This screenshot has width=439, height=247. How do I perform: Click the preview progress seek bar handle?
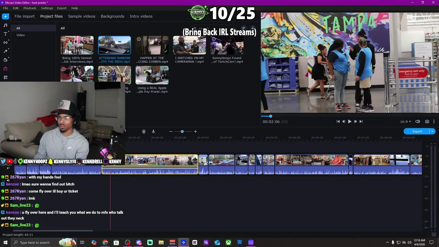270,116
